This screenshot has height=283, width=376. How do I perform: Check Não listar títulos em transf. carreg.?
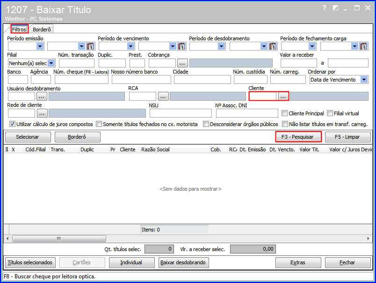(x=285, y=124)
